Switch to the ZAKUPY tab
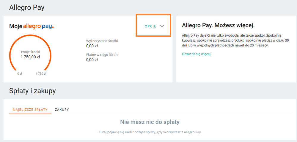 62,110
